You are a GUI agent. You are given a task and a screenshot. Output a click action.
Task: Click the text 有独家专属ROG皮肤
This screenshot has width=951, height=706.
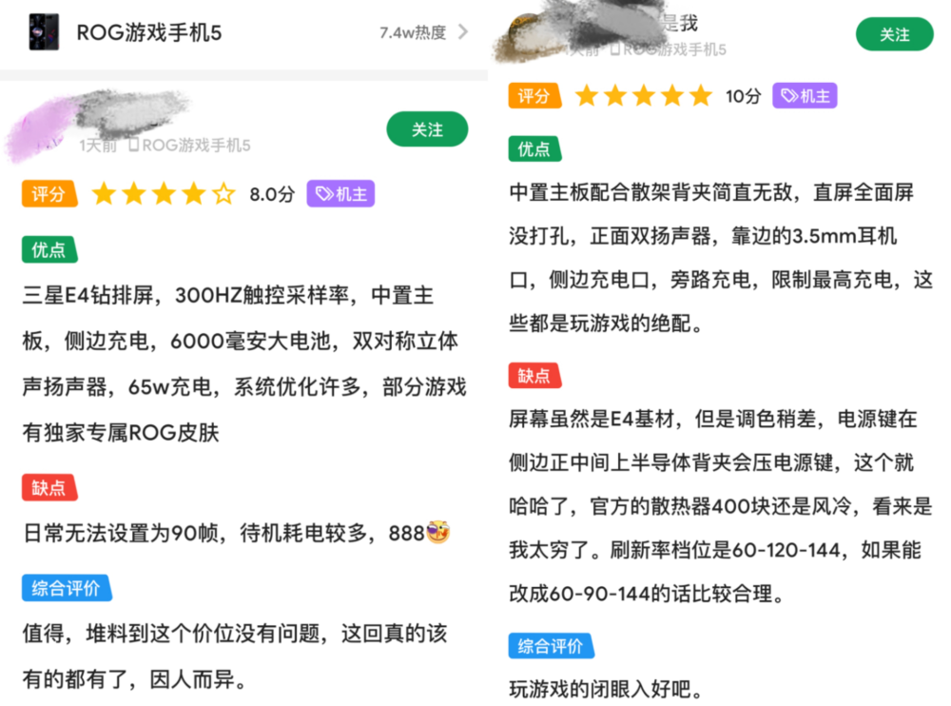121,433
